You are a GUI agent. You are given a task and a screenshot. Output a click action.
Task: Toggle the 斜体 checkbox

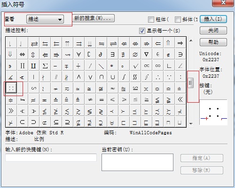(x=178, y=19)
